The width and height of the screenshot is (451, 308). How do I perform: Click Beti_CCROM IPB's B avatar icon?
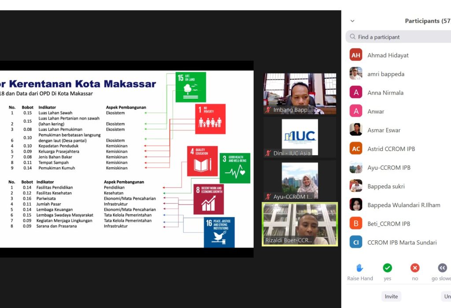[355, 224]
